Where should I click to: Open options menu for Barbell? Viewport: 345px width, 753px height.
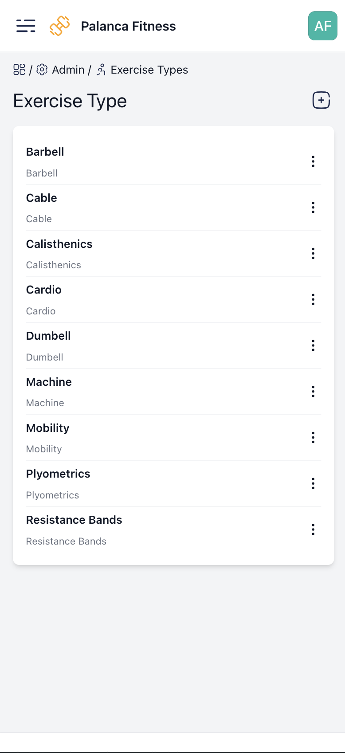click(313, 161)
